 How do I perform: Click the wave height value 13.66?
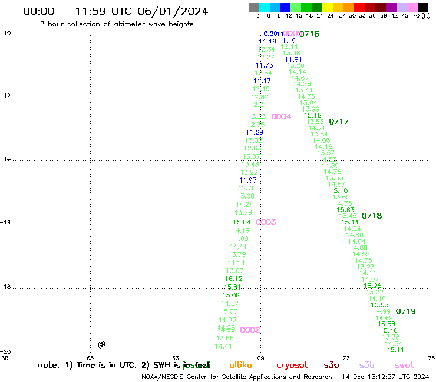225,338
